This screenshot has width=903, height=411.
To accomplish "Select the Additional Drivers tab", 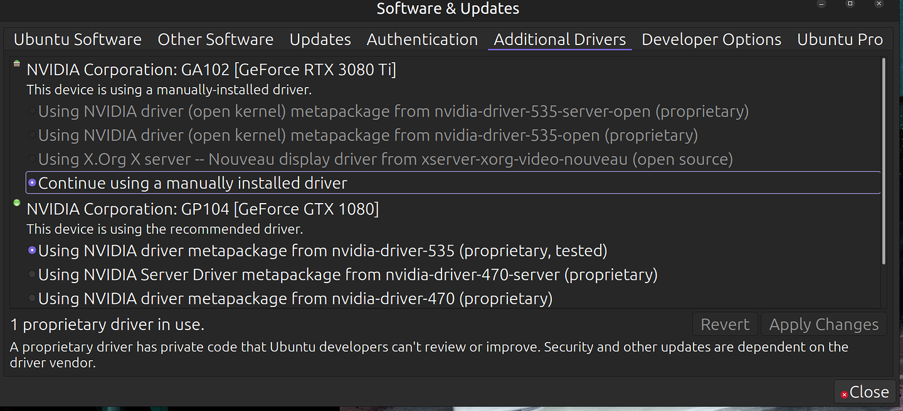I will click(559, 39).
